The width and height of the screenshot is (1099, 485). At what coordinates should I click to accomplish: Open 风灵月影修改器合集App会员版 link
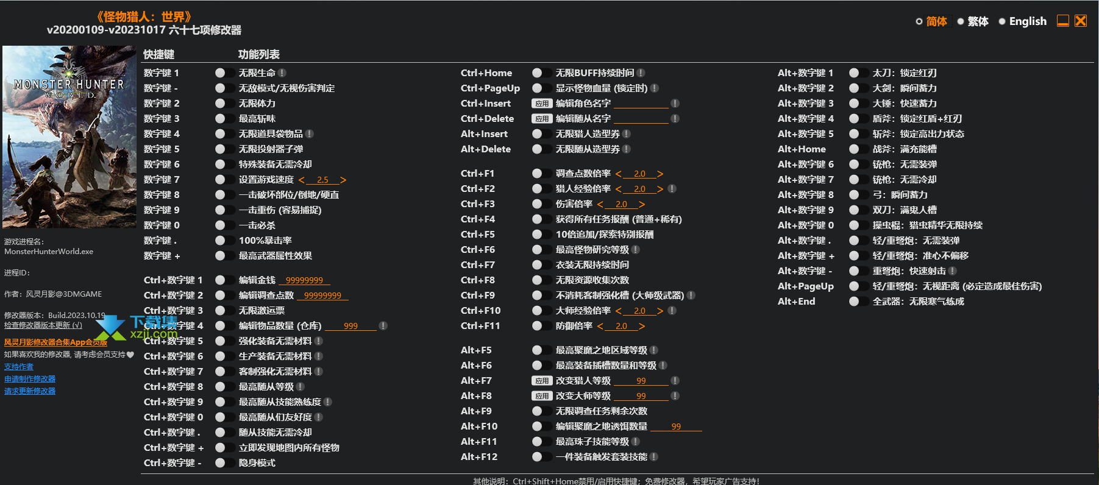coord(55,342)
